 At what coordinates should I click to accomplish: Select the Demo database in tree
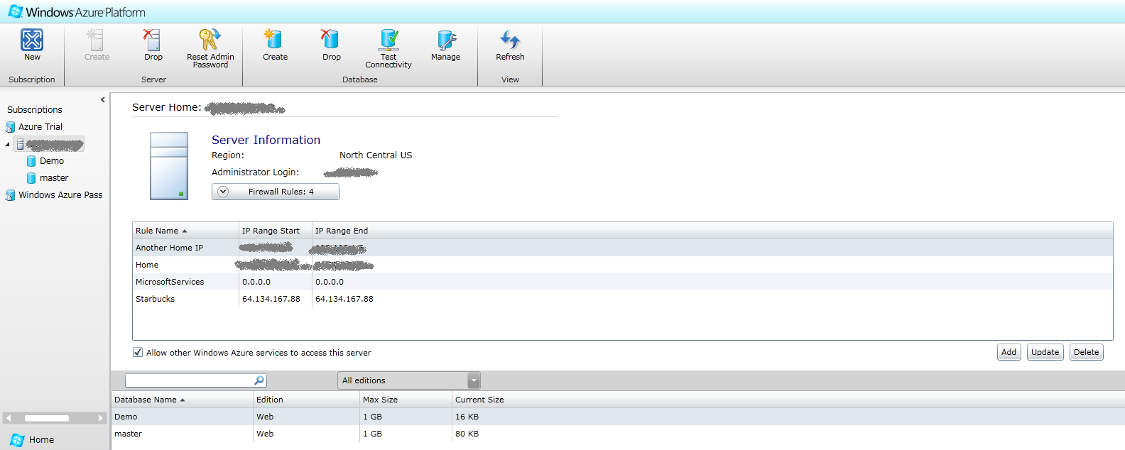(x=51, y=161)
